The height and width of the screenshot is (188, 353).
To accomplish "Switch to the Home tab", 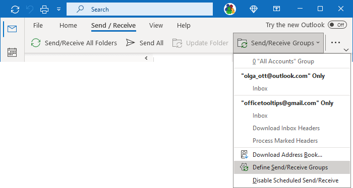I will point(68,25).
